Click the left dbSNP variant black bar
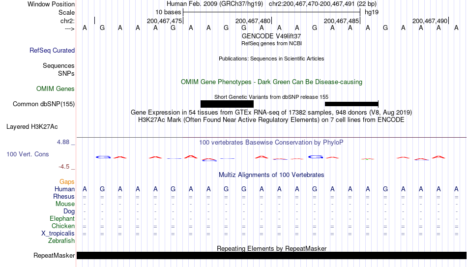 (227, 104)
